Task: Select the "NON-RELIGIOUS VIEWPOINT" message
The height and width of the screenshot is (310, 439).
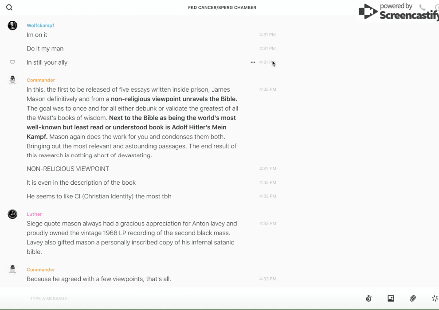Action: coord(68,169)
